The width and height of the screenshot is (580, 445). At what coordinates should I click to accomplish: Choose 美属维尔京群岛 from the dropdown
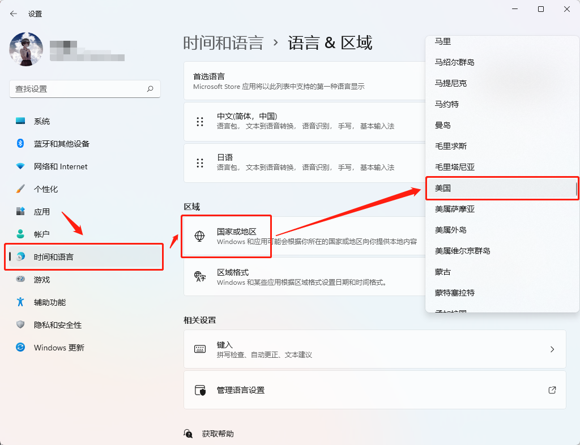click(x=502, y=251)
